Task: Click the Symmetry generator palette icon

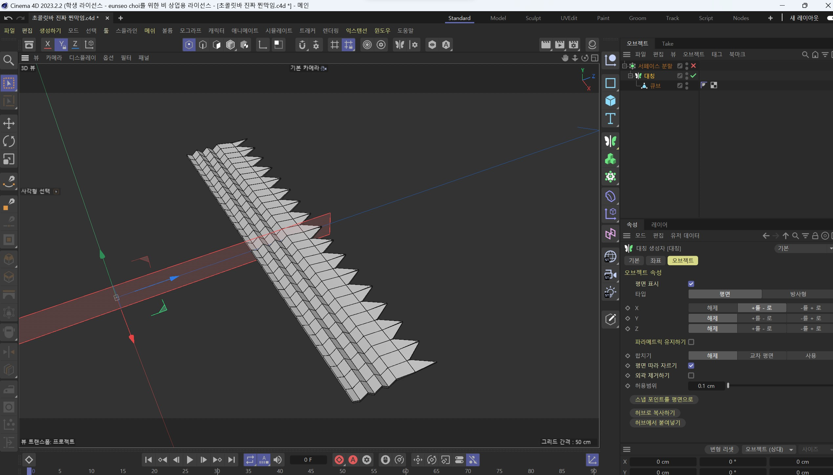Action: point(610,141)
